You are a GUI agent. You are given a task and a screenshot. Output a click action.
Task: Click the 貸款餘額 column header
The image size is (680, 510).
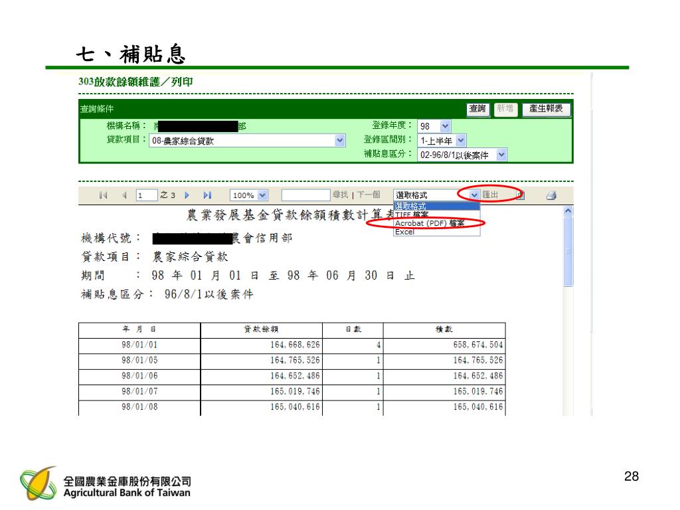[x=261, y=329]
